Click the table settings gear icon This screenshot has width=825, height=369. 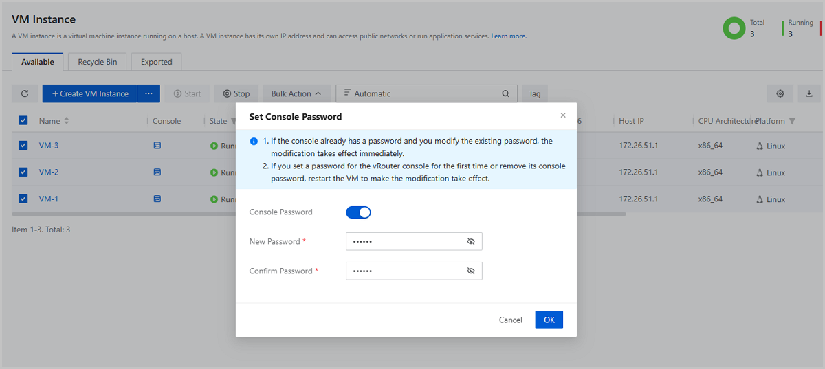pos(780,93)
